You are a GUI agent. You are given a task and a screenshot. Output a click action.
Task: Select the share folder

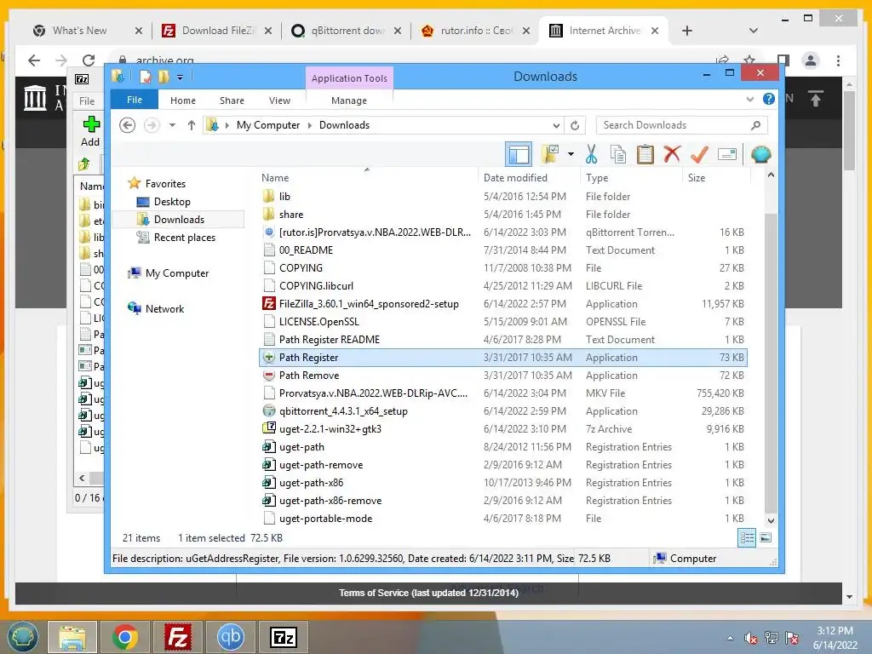pyautogui.click(x=503, y=214)
